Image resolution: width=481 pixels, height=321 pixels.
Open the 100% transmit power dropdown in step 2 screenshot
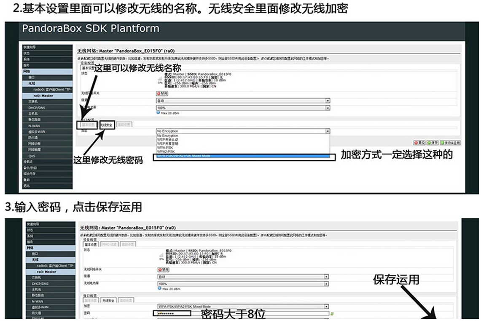(243, 108)
